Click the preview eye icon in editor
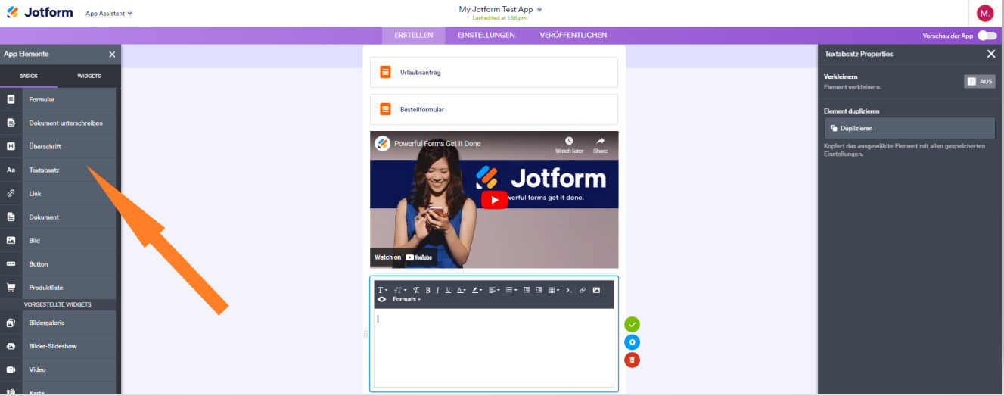Viewport: 1004px width, 396px height. [382, 299]
